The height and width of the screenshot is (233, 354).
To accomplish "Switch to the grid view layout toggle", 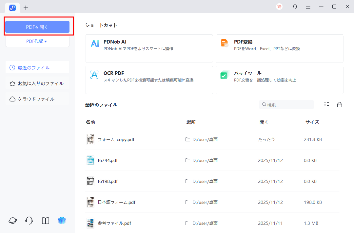I will [x=326, y=104].
